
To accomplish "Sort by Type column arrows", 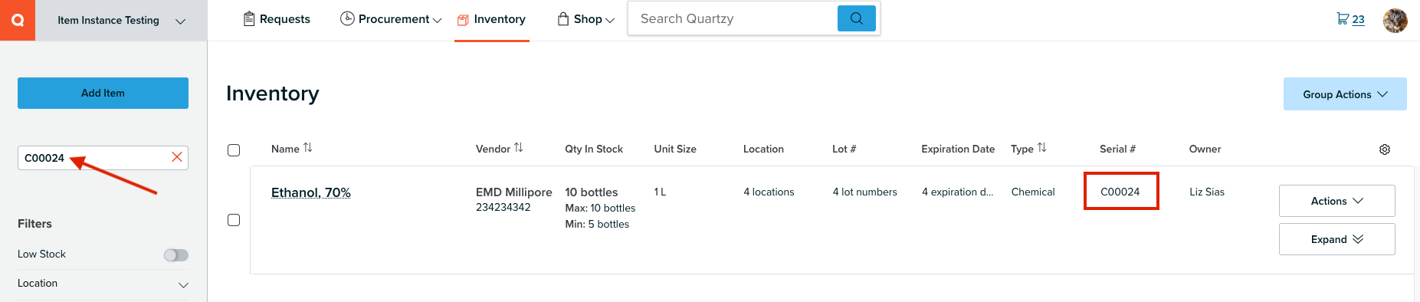I will point(1042,148).
